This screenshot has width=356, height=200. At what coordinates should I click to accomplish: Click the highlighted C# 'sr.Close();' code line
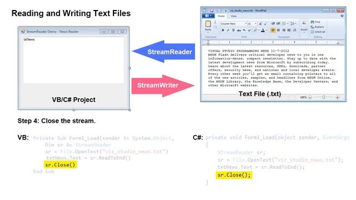[234, 175]
